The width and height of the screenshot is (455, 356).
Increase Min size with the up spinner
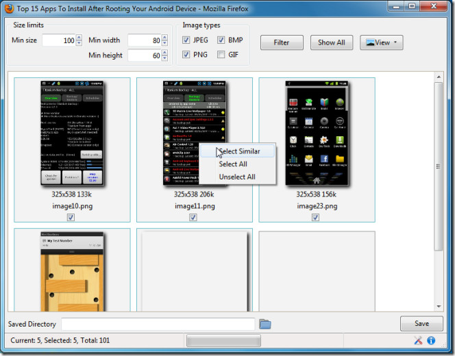[79, 38]
